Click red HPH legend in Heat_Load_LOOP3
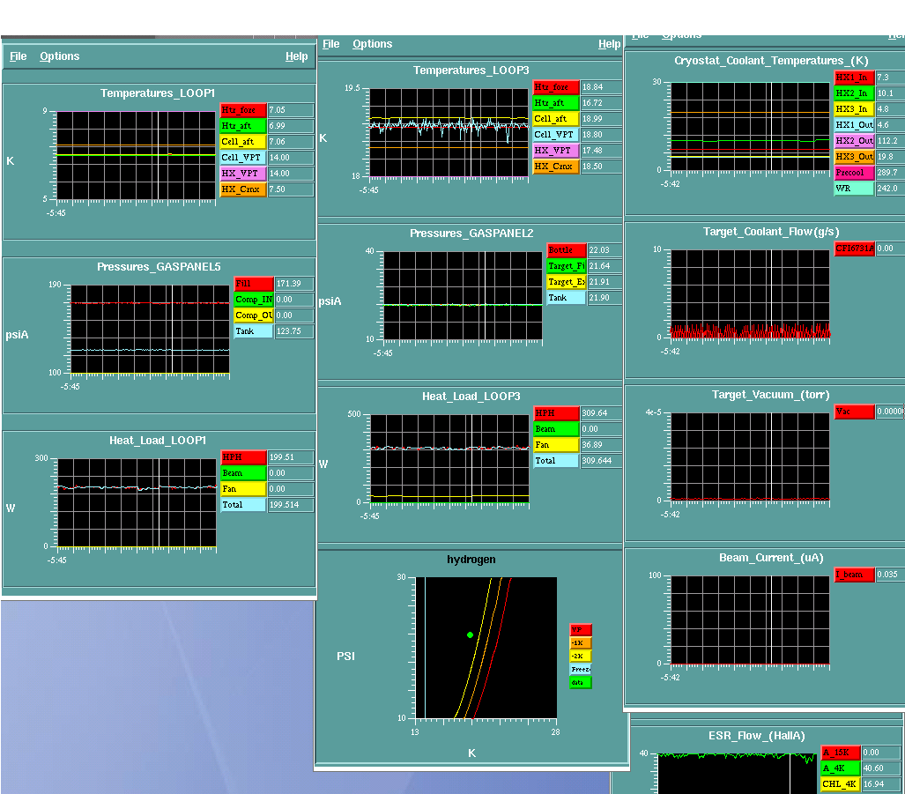 point(556,413)
